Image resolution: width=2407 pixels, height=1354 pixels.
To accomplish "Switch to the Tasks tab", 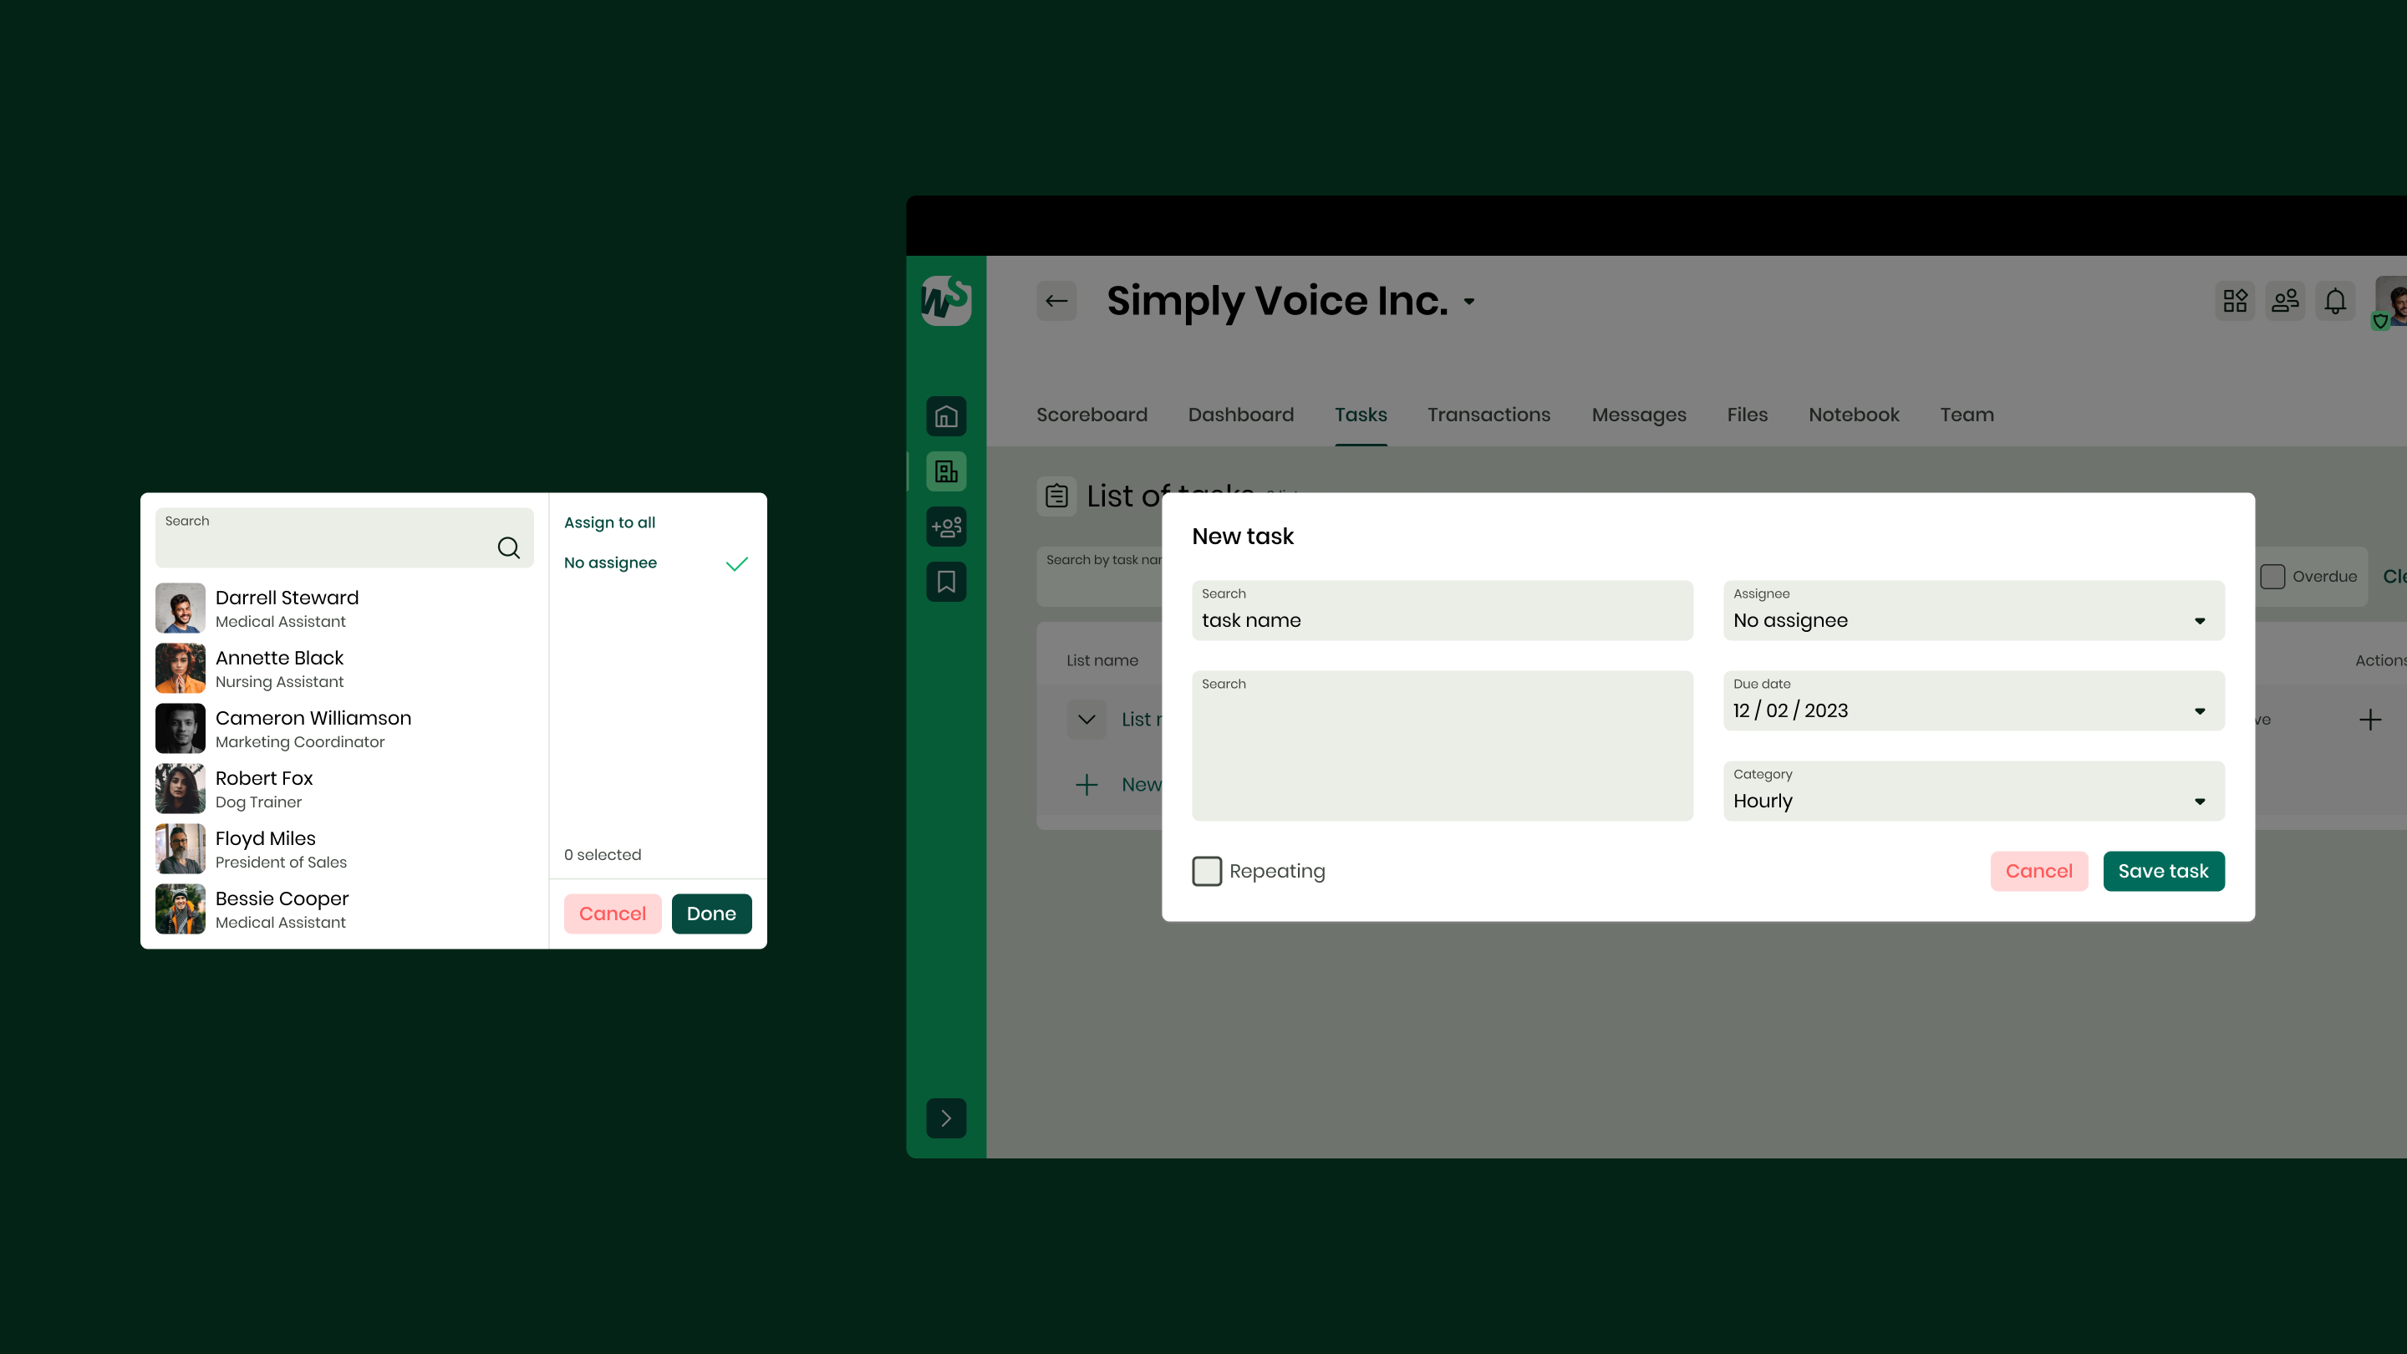I will point(1361,415).
